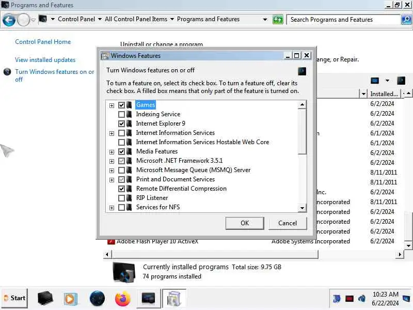Click OK in Windows Features dialog
The width and height of the screenshot is (413, 310).
245,223
